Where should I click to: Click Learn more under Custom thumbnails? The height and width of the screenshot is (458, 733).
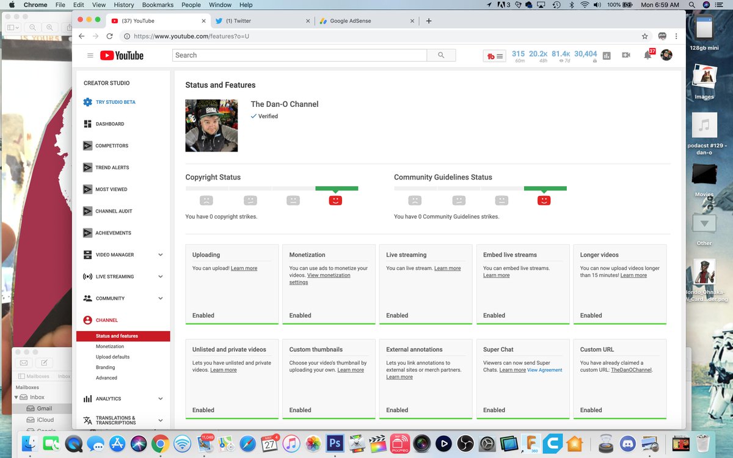pyautogui.click(x=351, y=370)
